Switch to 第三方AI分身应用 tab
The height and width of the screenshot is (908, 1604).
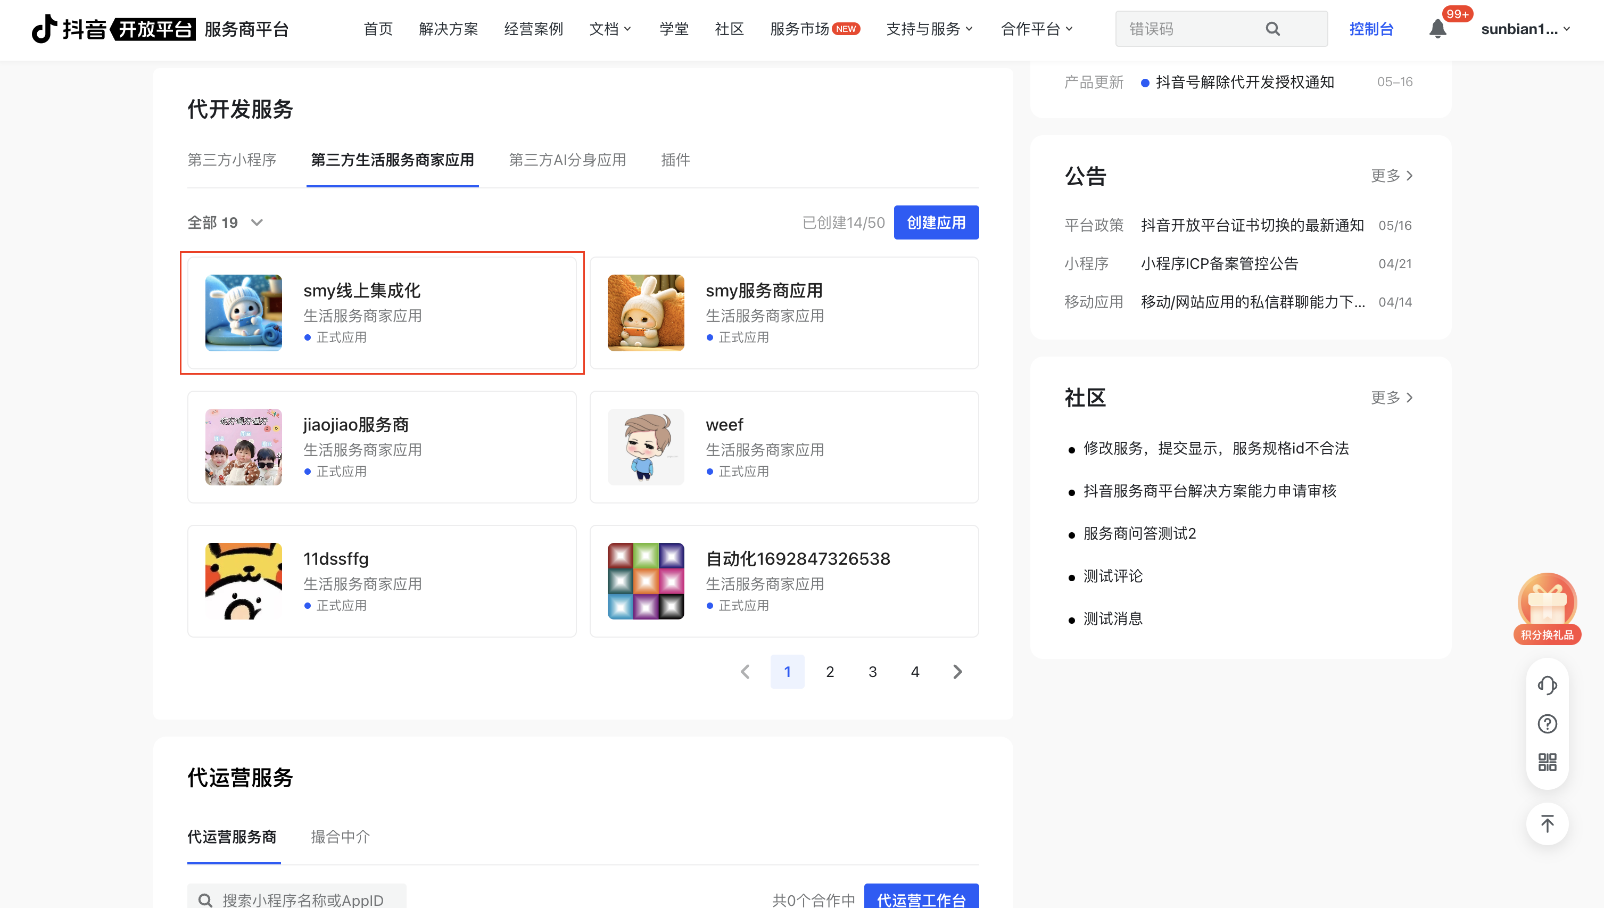(x=567, y=160)
